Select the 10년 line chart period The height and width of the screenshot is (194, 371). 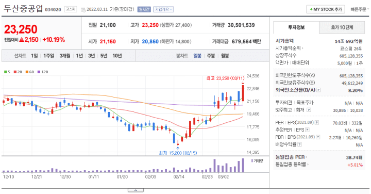[117, 56]
